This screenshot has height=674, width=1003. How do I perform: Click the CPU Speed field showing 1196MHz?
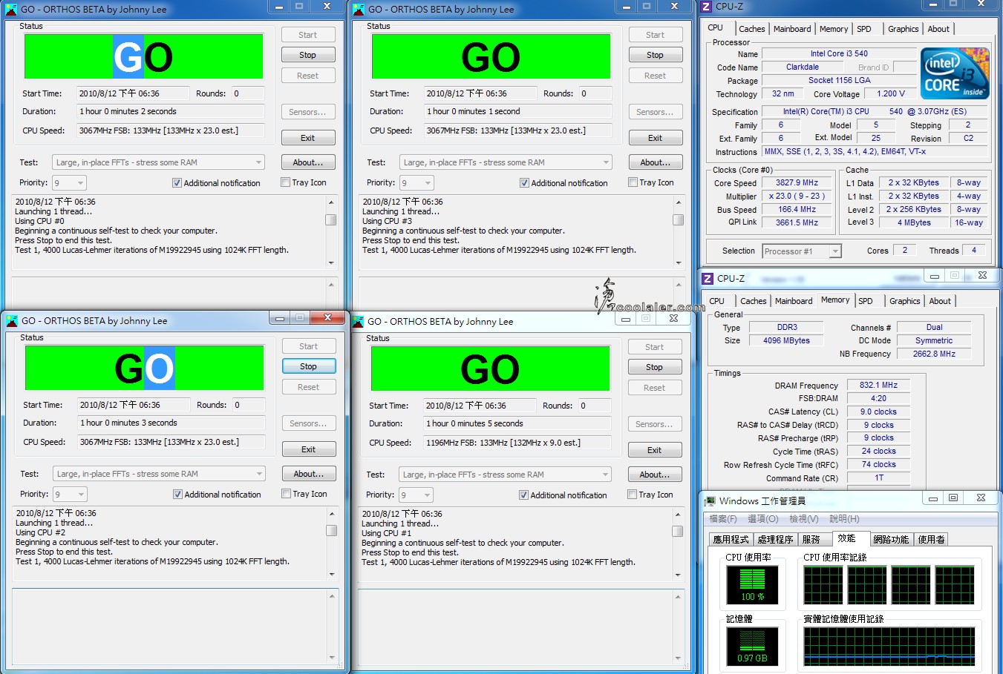point(516,443)
